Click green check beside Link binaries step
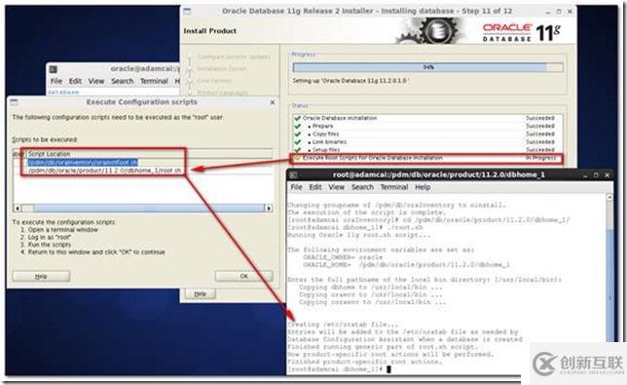 point(298,142)
